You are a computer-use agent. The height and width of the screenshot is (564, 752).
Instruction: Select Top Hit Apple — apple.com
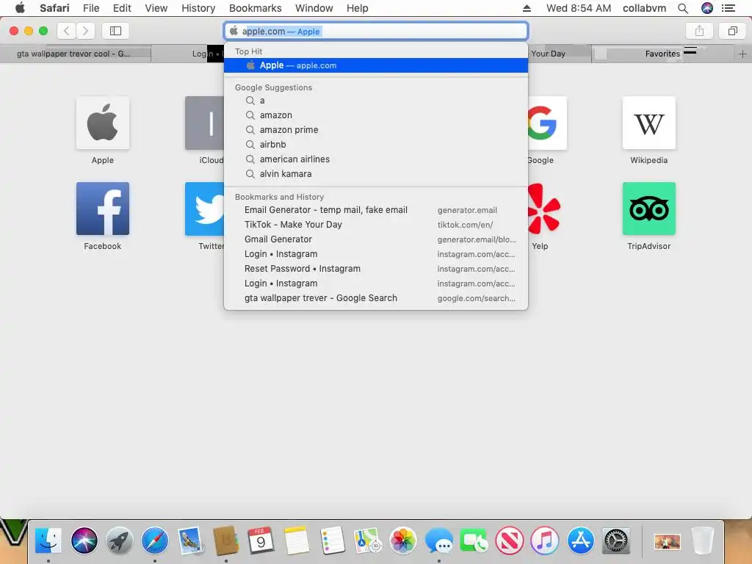[x=376, y=65]
